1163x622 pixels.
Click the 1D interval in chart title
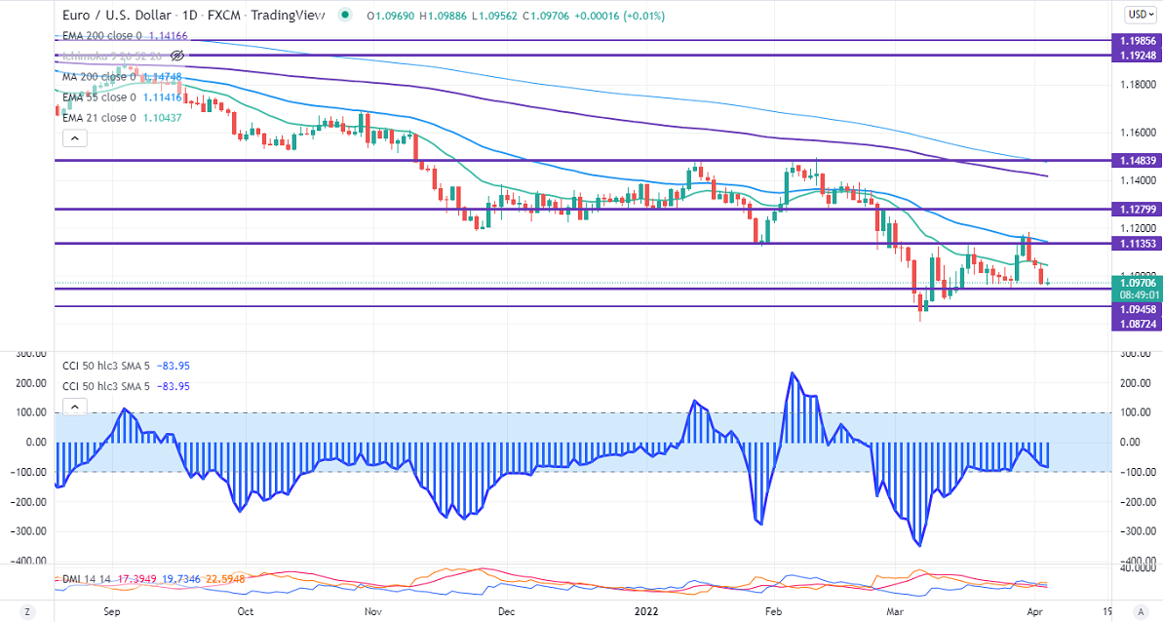coord(189,16)
